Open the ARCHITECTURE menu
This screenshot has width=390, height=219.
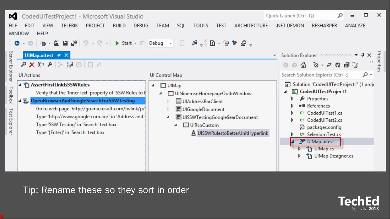(251, 26)
